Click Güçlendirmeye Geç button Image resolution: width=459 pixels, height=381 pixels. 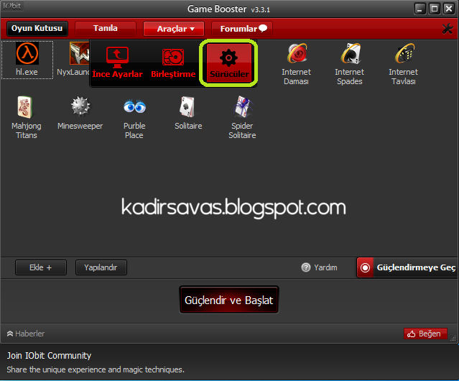[407, 267]
